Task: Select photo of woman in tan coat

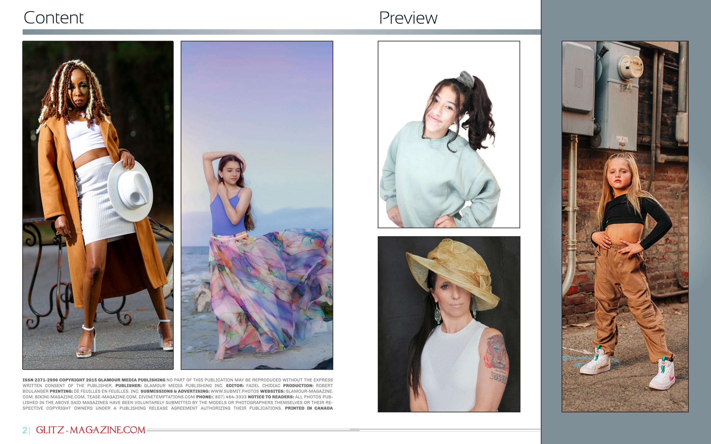Action: (x=98, y=205)
